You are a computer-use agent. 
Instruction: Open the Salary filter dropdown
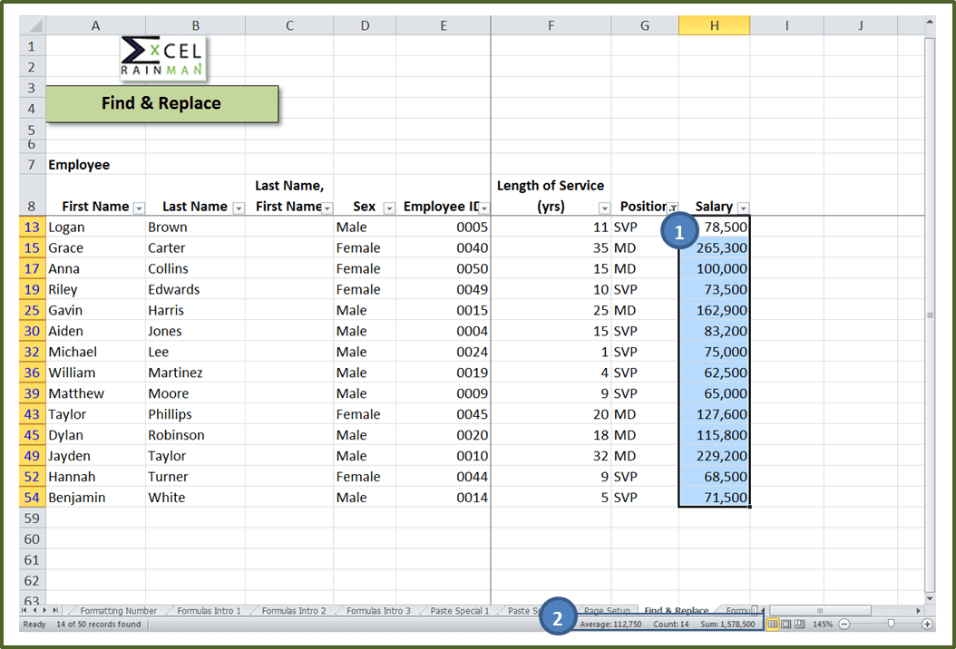click(743, 208)
